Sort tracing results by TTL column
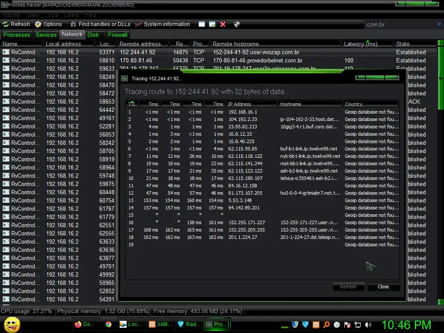This screenshot has width=444, height=333. (x=132, y=104)
